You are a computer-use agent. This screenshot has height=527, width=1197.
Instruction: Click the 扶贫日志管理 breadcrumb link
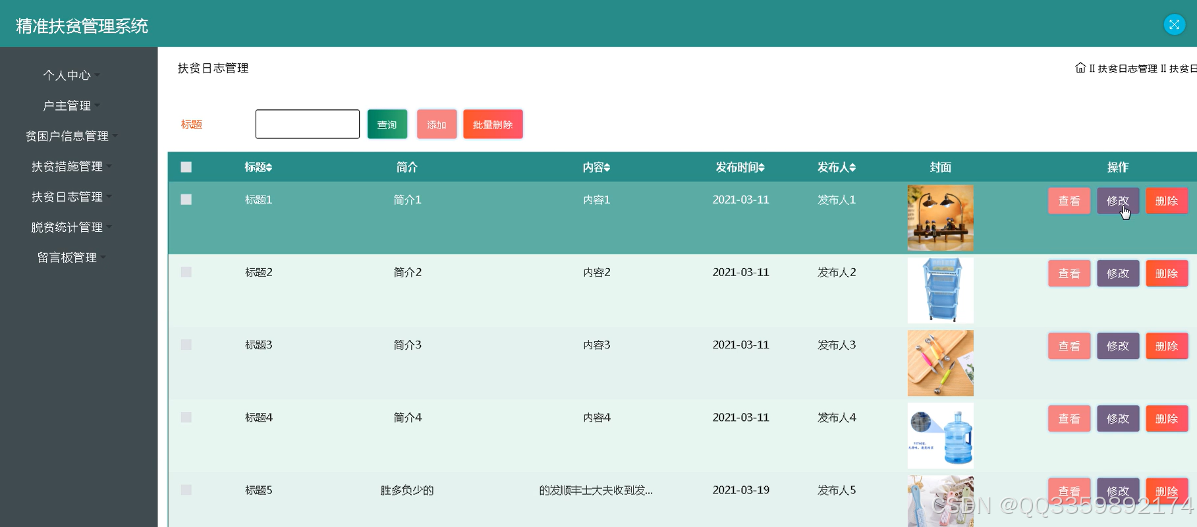coord(1127,69)
